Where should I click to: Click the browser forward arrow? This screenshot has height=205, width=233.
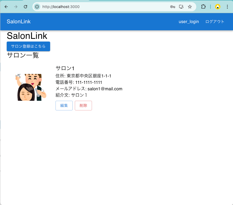tap(16, 7)
